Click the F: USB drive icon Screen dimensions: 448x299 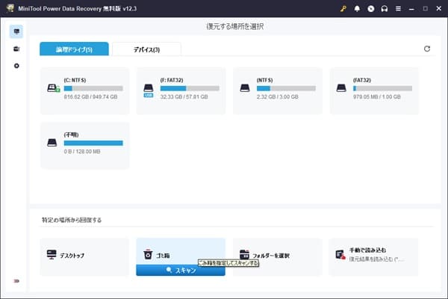[149, 90]
